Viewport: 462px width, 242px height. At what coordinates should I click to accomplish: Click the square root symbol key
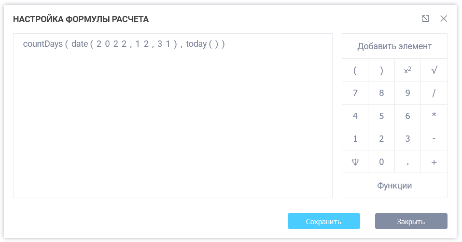(434, 70)
